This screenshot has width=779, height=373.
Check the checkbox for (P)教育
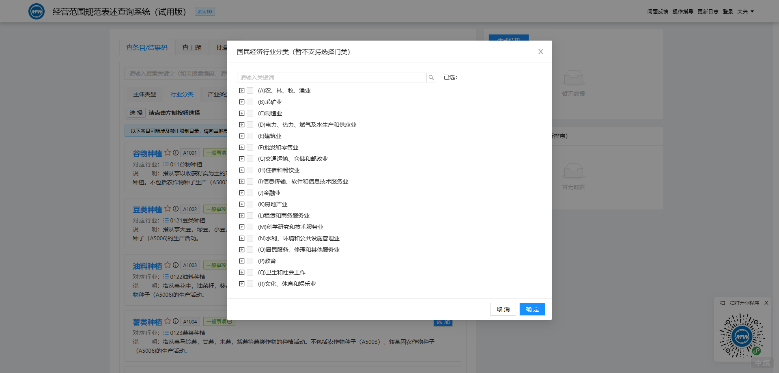point(250,261)
